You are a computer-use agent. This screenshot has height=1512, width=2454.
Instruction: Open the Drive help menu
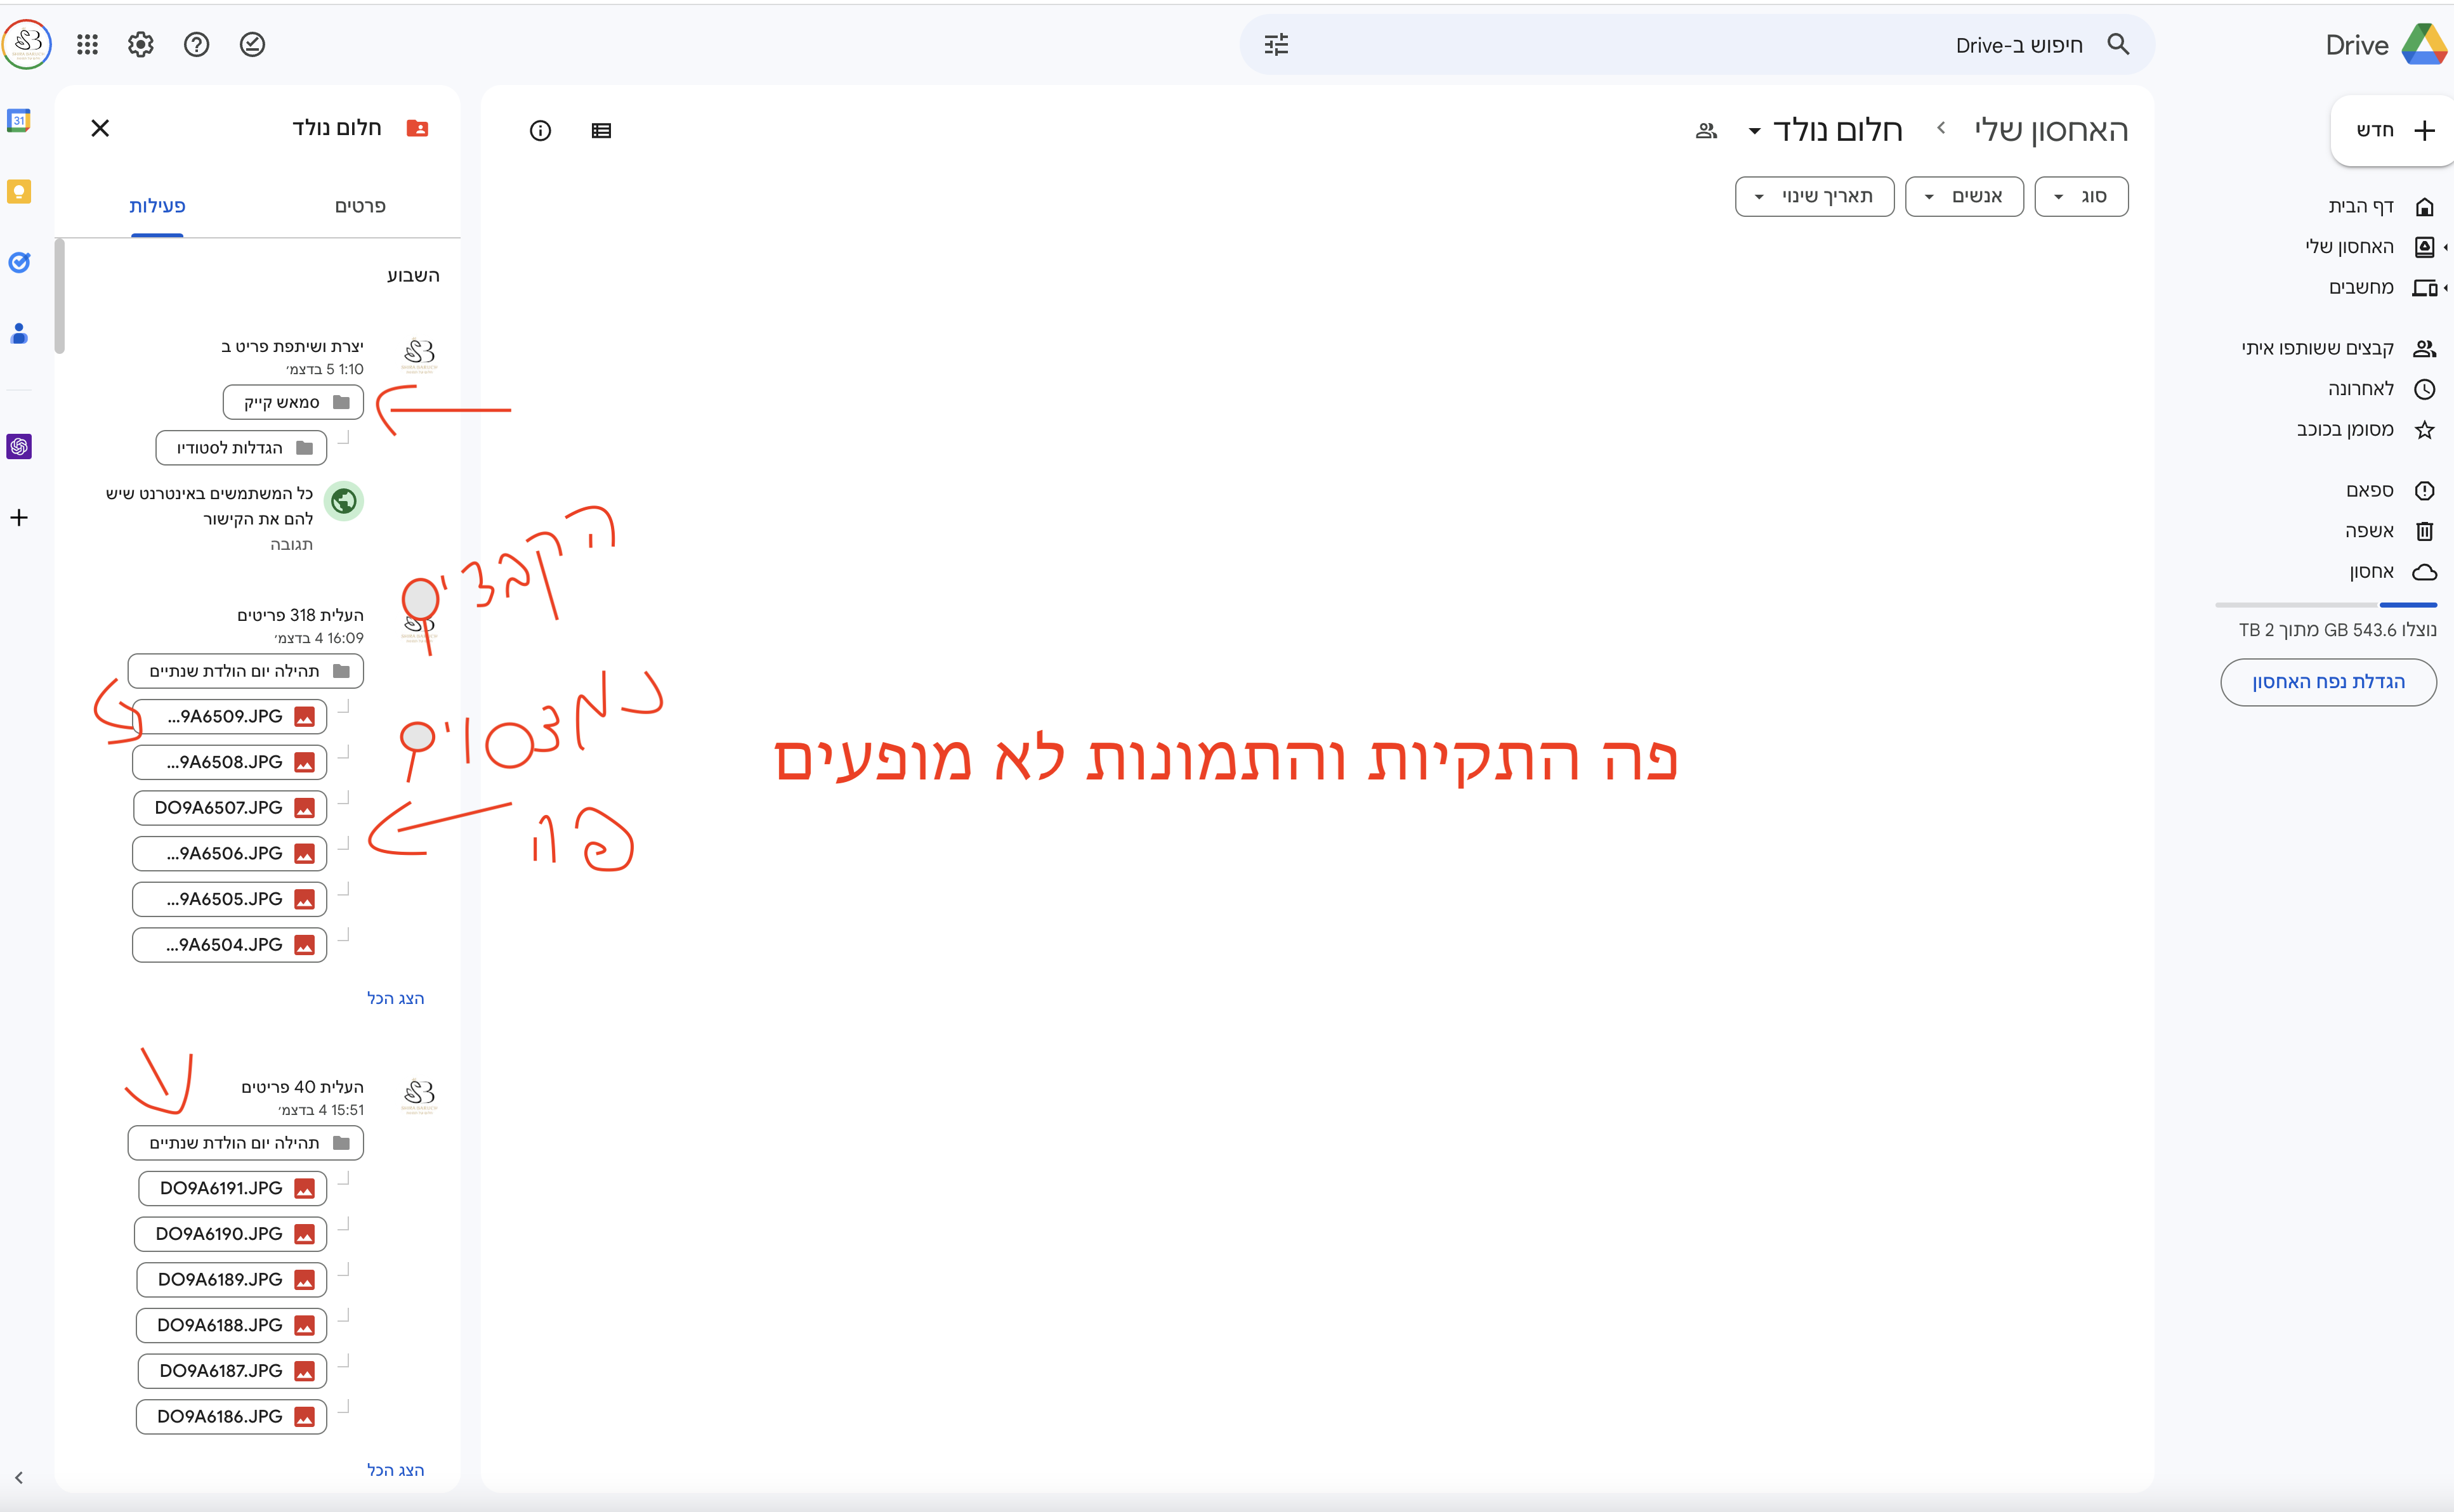196,44
